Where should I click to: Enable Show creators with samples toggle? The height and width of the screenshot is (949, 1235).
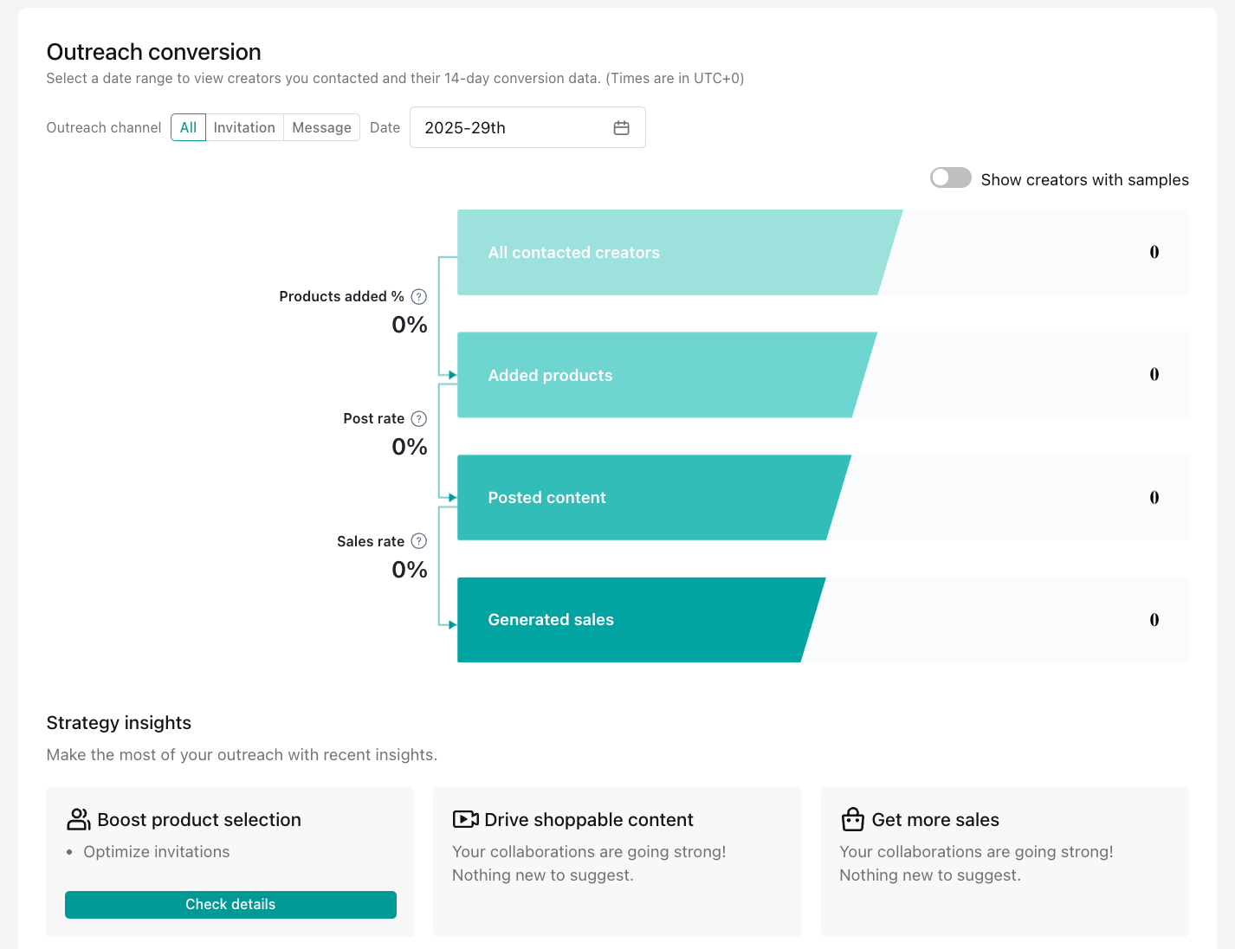[950, 178]
